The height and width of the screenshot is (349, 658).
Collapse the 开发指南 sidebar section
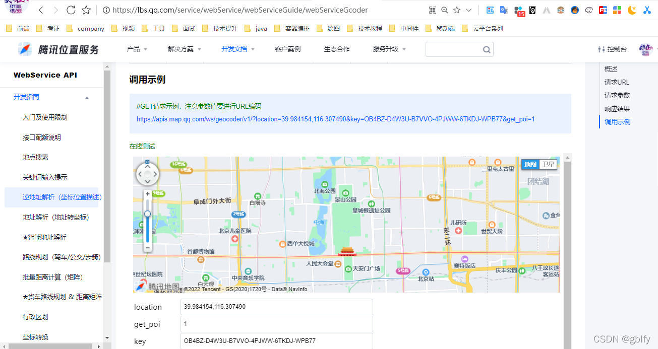pyautogui.click(x=87, y=97)
